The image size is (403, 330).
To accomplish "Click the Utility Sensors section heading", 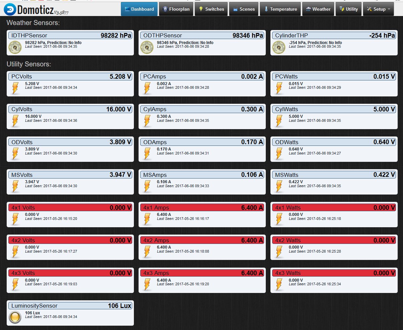I will point(29,64).
